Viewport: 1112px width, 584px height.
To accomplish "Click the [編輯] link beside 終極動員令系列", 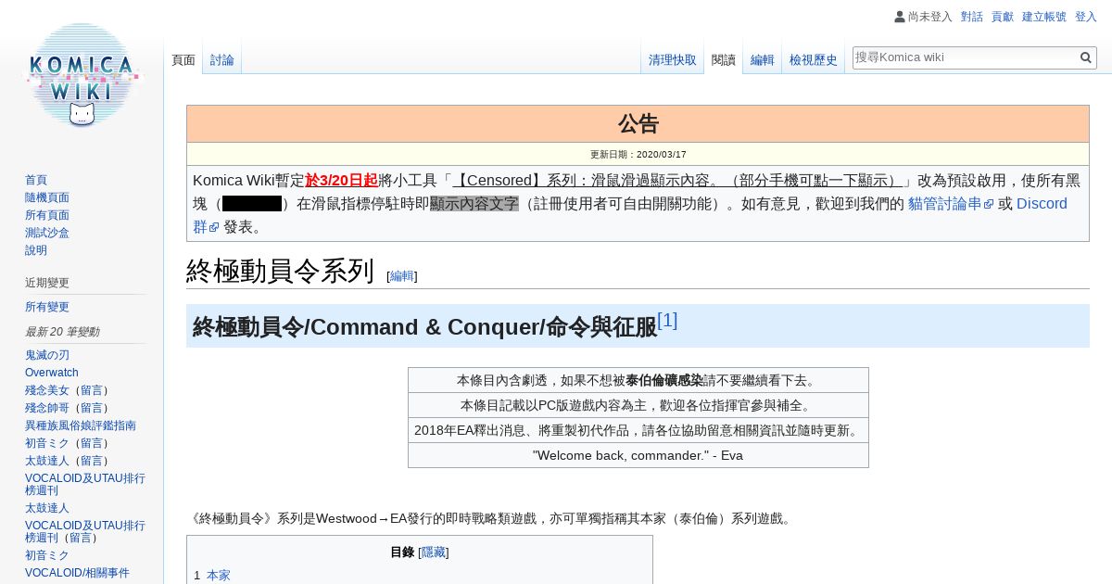I will click(401, 276).
